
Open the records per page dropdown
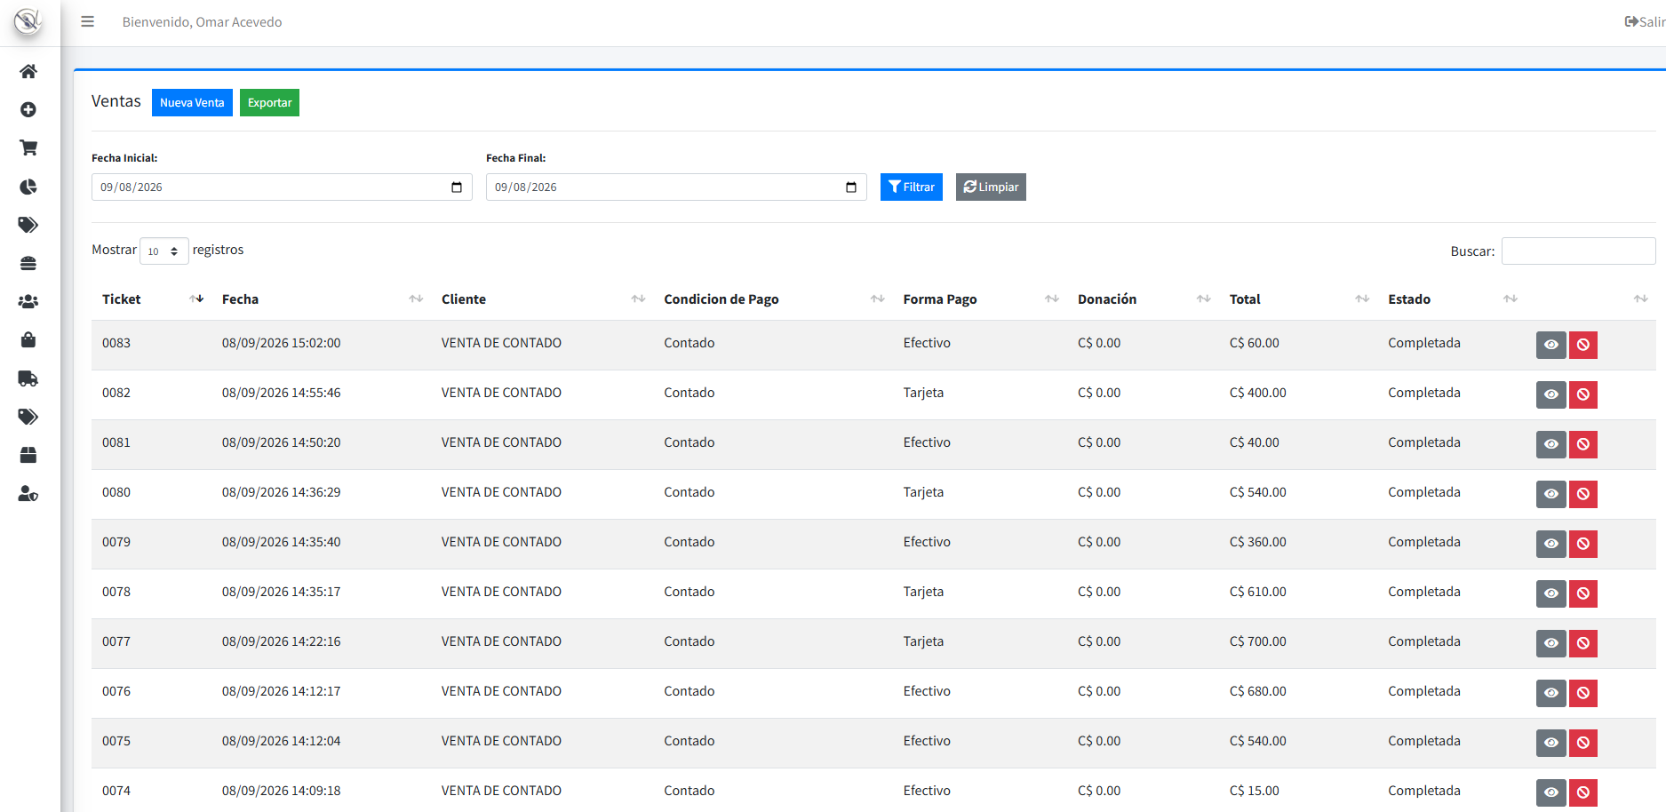click(164, 251)
